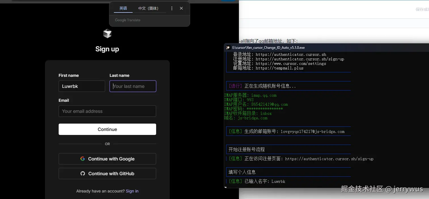The width and height of the screenshot is (429, 199).
Task: Click the IMAP端口 993 line
Action: coord(239,100)
